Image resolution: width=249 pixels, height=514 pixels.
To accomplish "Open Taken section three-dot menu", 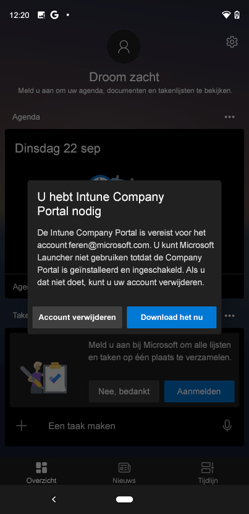I will pos(229,316).
